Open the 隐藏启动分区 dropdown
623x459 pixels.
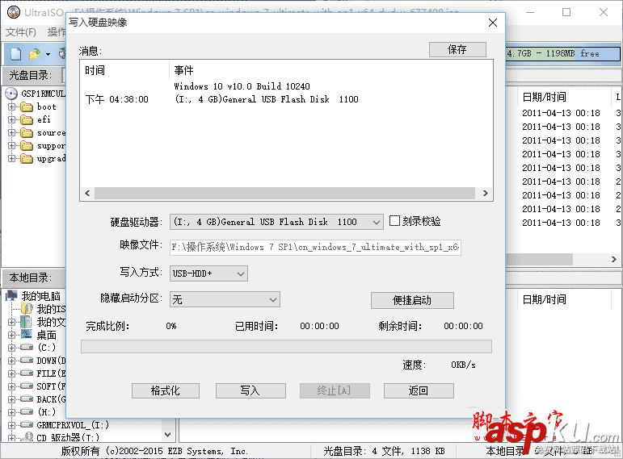(x=225, y=299)
